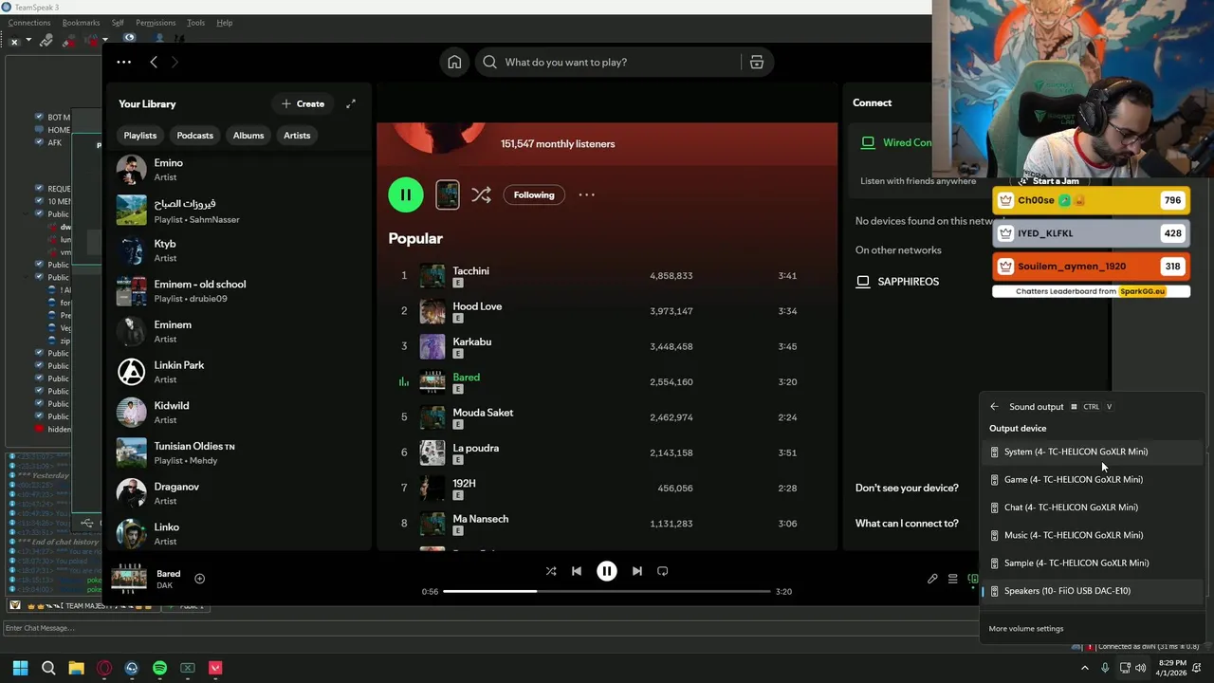
Task: Open Draganov artist in library
Action: pyautogui.click(x=239, y=493)
